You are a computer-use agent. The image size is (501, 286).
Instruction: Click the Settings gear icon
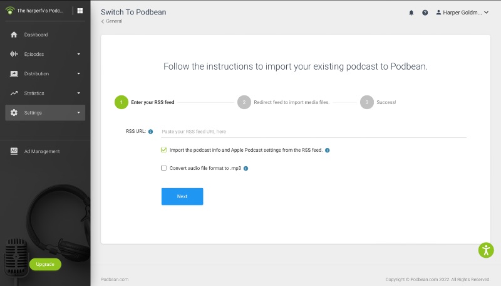[x=14, y=113]
